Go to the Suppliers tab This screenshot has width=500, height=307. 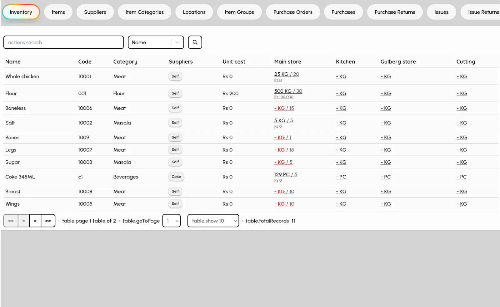click(x=95, y=12)
